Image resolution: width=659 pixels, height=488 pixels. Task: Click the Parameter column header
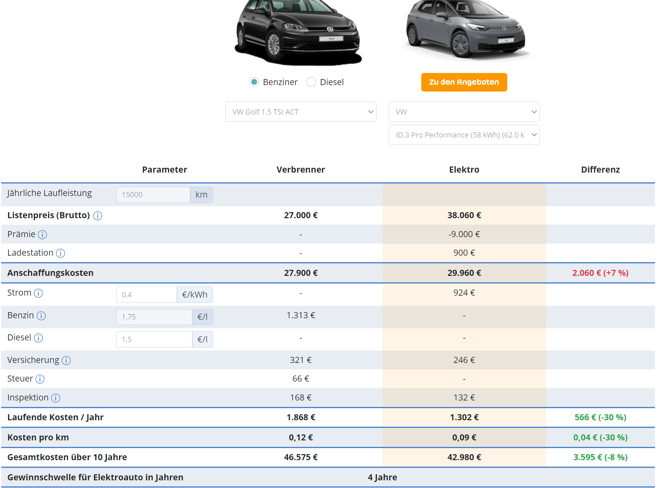165,170
